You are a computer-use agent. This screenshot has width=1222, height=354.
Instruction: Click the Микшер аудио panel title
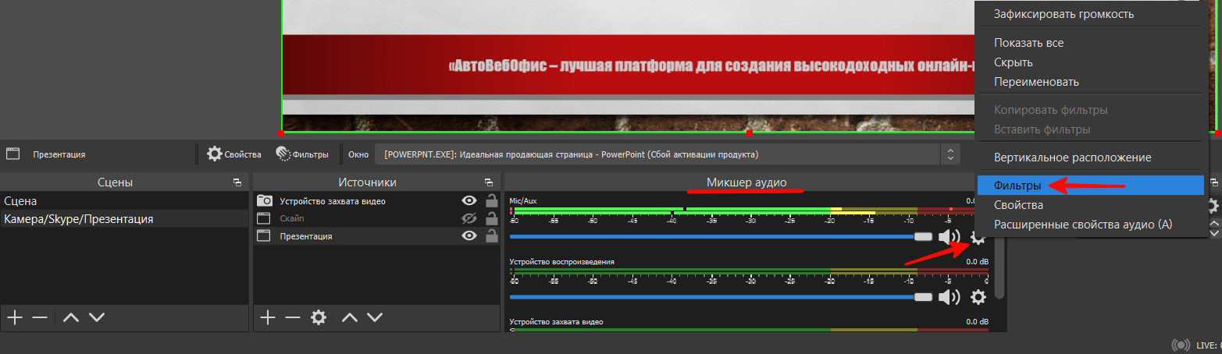pyautogui.click(x=745, y=182)
